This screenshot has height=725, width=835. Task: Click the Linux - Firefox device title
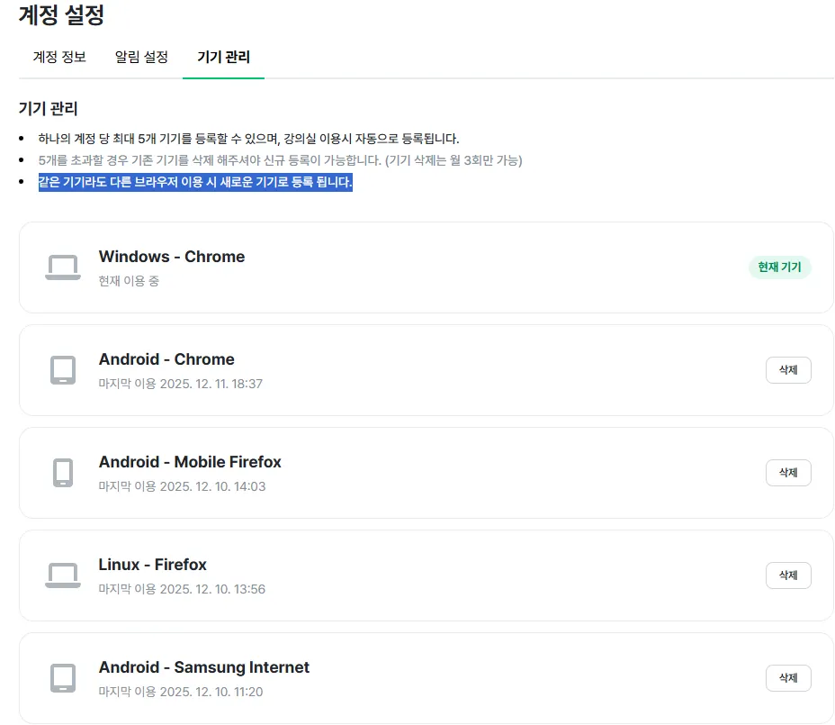(152, 565)
